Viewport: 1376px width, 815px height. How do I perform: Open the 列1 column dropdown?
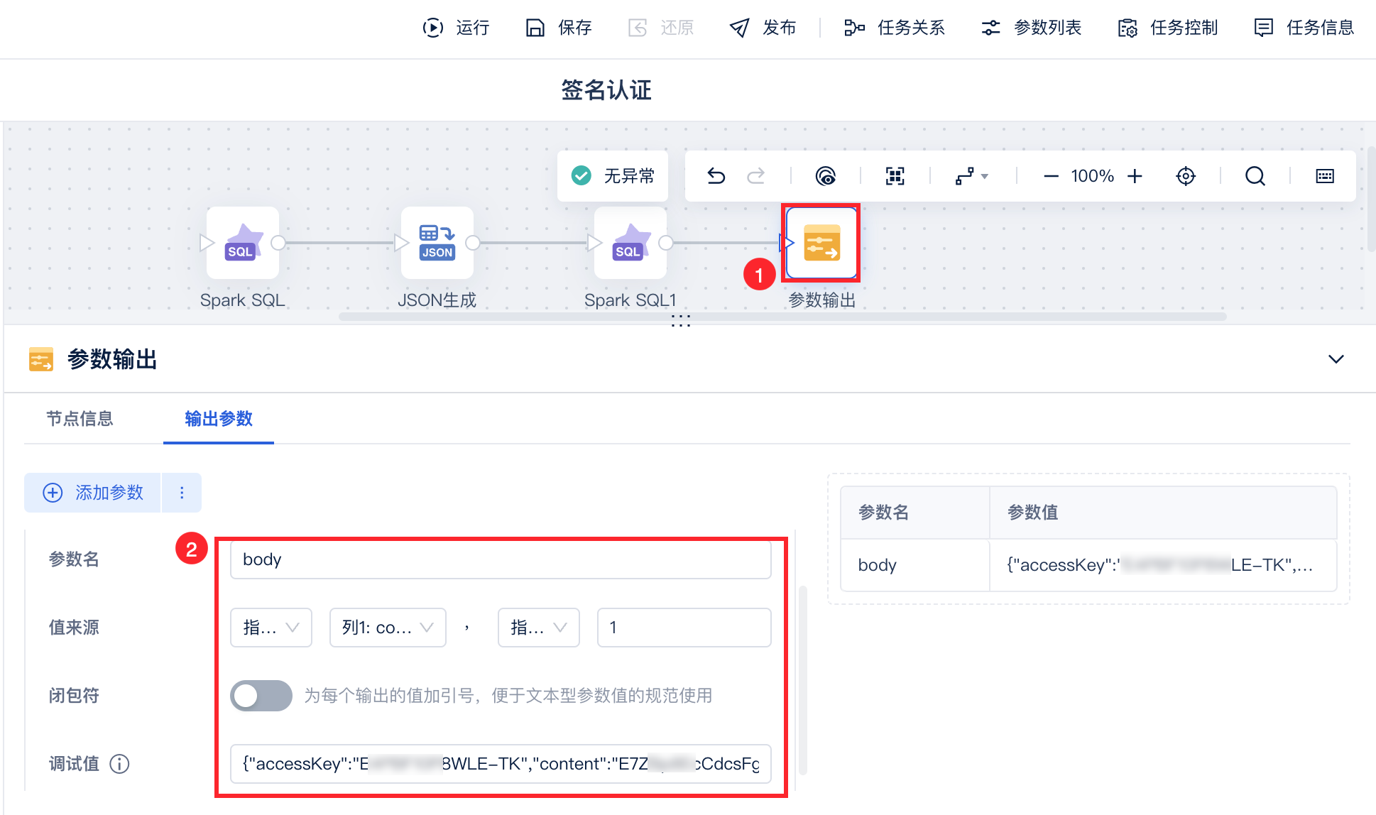tap(388, 628)
